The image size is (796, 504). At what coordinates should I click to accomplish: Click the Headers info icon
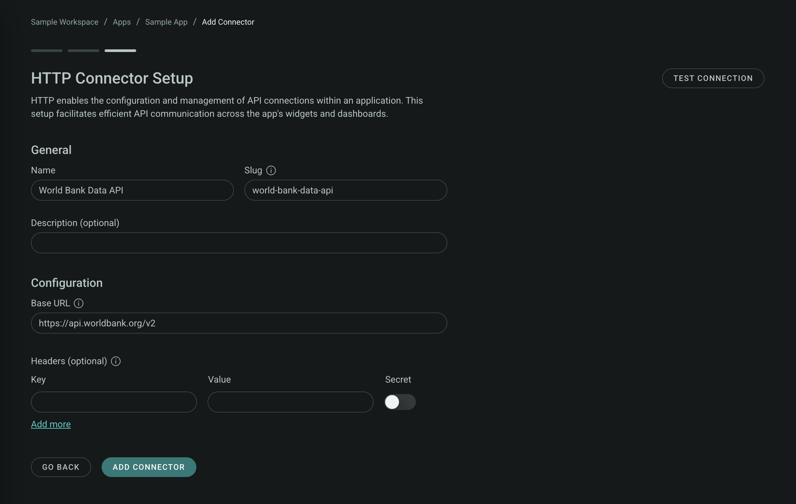point(116,361)
